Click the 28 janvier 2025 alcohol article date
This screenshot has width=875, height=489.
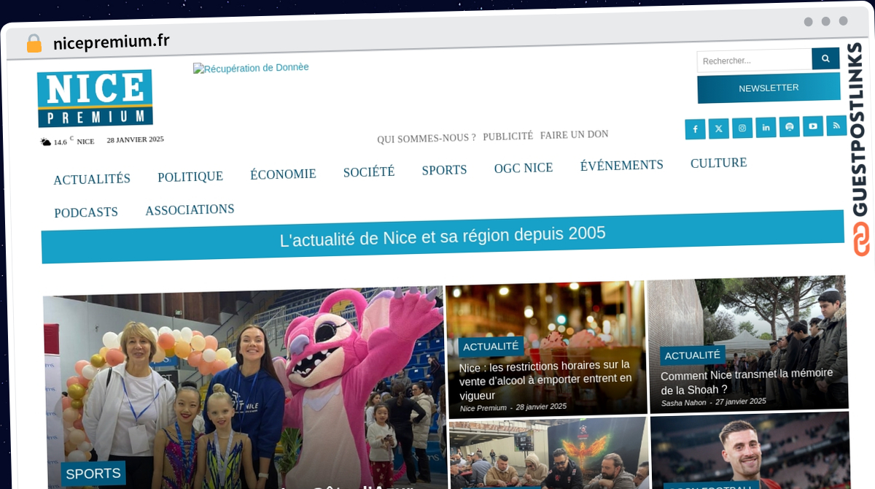pyautogui.click(x=541, y=407)
